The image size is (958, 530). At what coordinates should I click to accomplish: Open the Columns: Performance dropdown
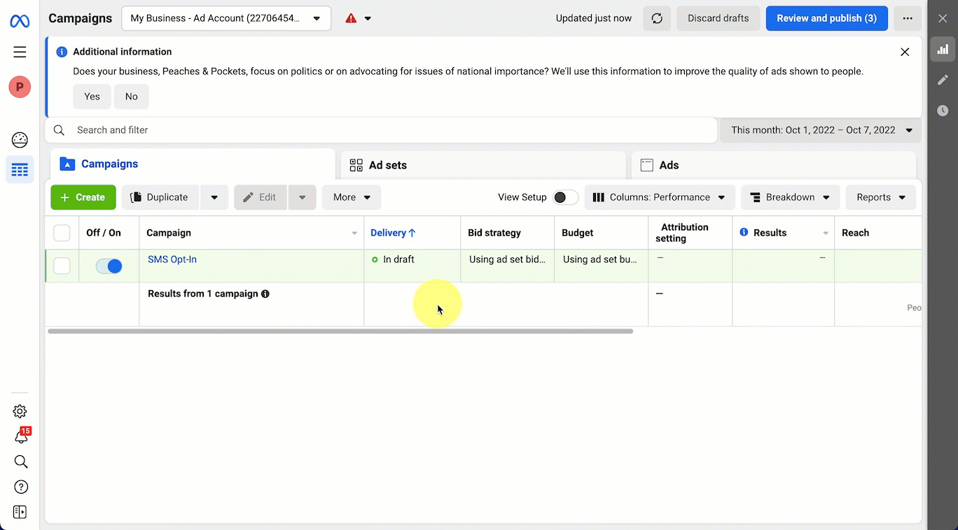[x=659, y=197]
